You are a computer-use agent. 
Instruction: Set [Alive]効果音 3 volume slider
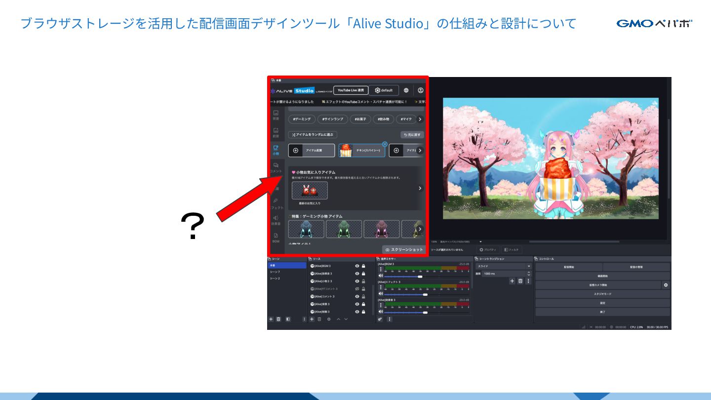point(427,312)
